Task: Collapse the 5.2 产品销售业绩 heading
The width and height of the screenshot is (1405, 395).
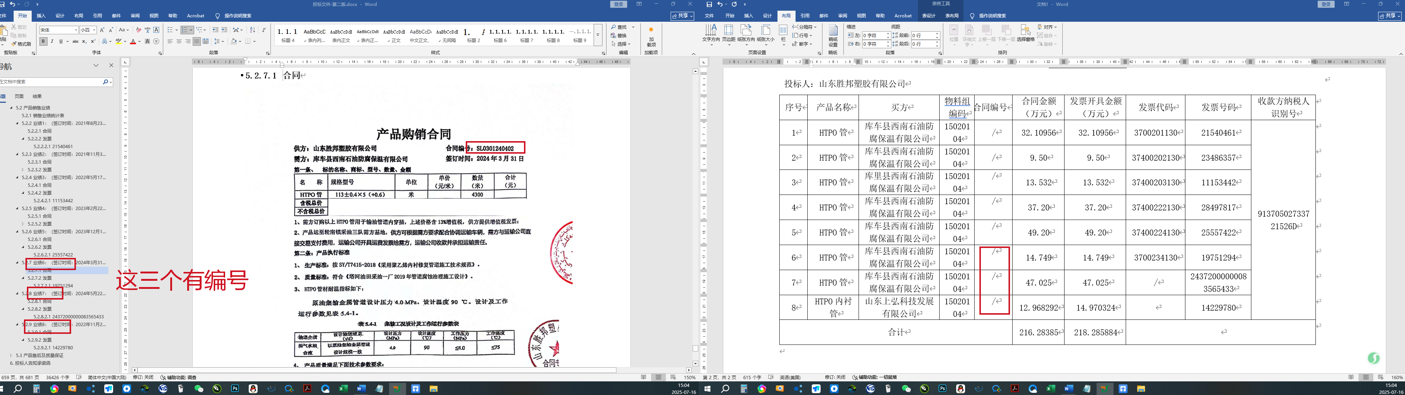Action: (x=11, y=108)
